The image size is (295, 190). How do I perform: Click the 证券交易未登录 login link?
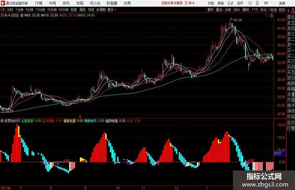[x=172, y=3]
